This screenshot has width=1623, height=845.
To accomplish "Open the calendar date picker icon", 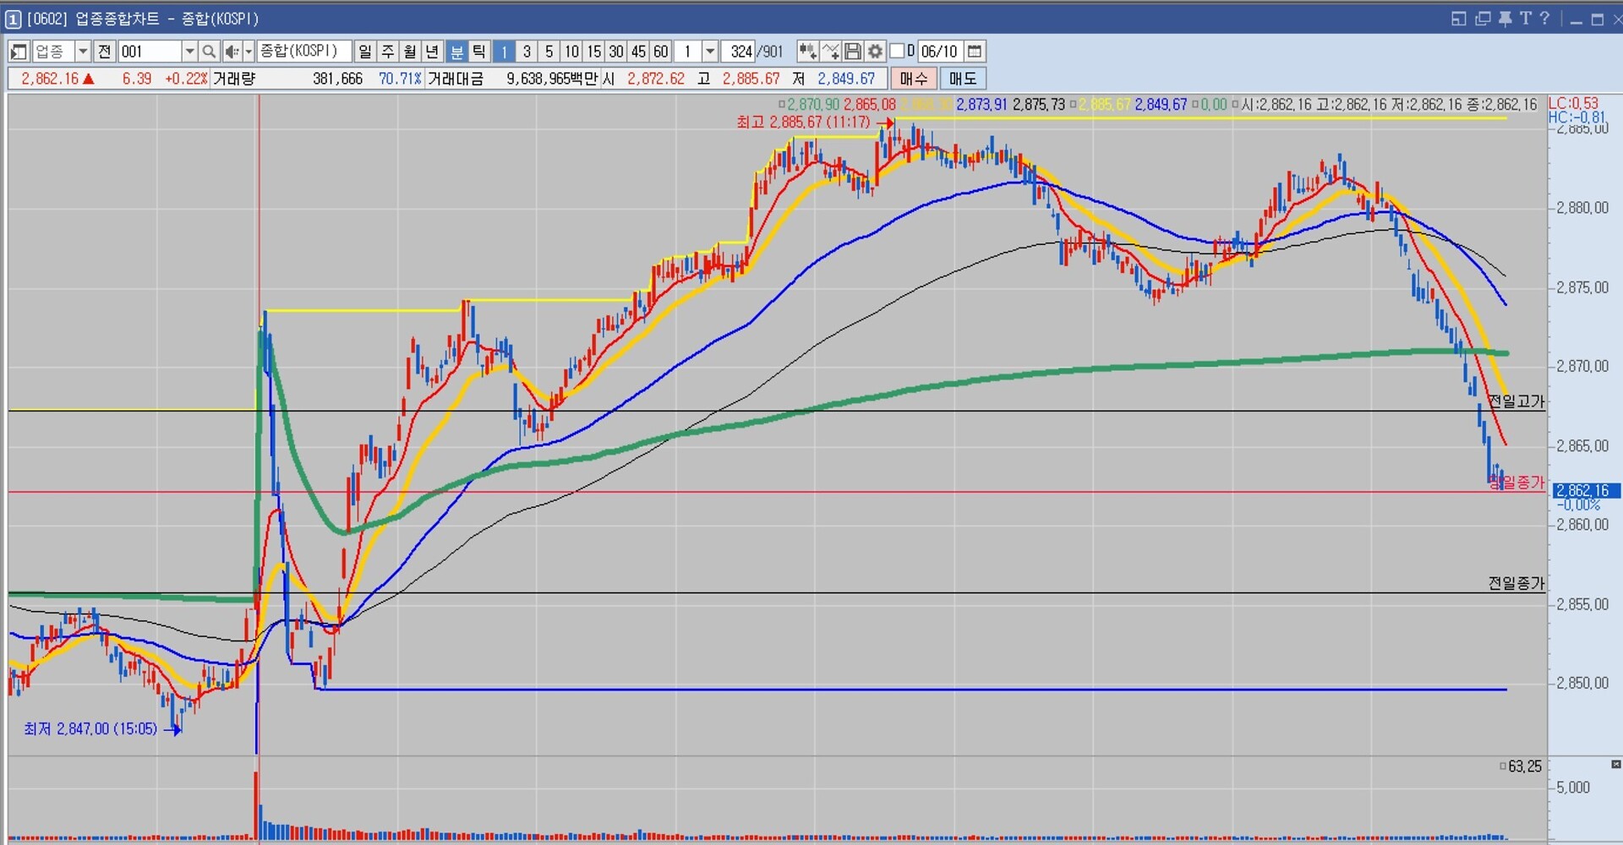I will [975, 52].
